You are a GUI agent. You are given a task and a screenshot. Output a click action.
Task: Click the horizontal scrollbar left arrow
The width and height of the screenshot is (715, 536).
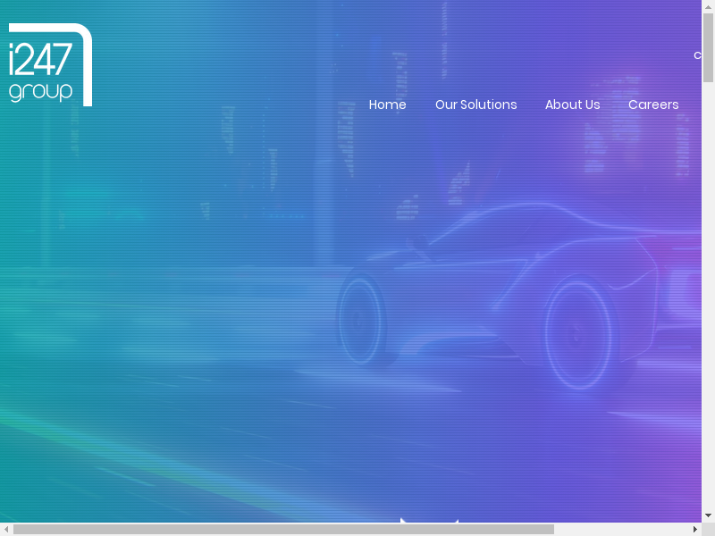tap(6, 529)
